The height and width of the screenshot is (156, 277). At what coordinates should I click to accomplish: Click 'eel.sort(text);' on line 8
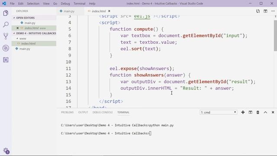[x=141, y=49]
